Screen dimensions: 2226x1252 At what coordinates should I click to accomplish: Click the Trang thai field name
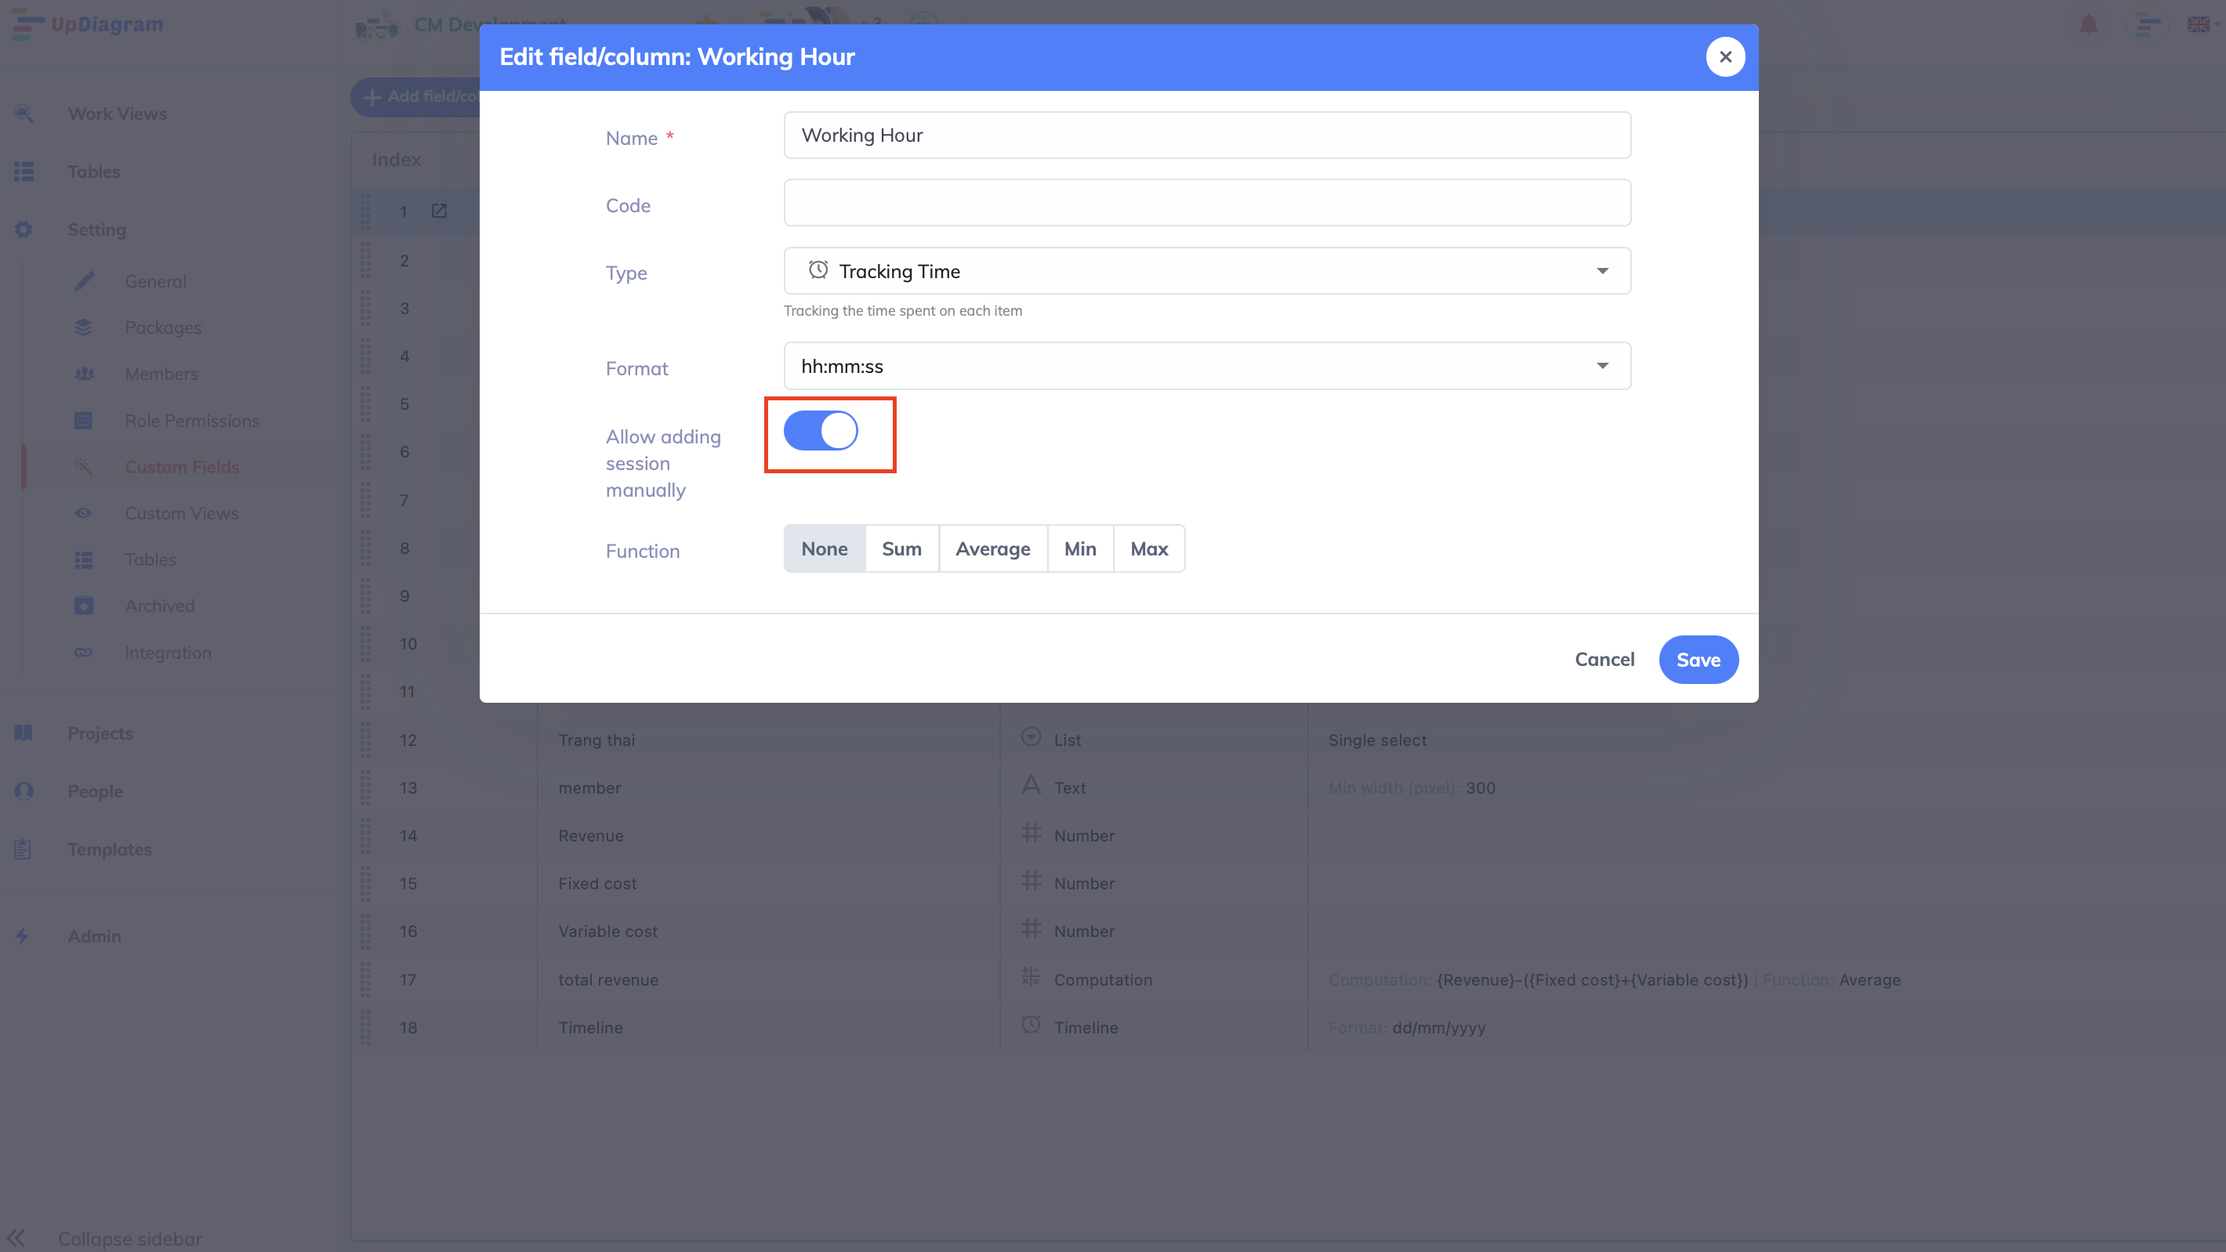596,740
